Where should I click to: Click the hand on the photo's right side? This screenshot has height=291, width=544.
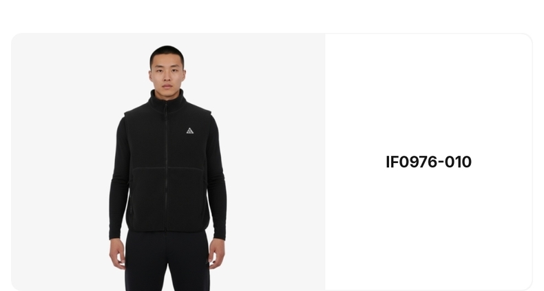tap(217, 254)
